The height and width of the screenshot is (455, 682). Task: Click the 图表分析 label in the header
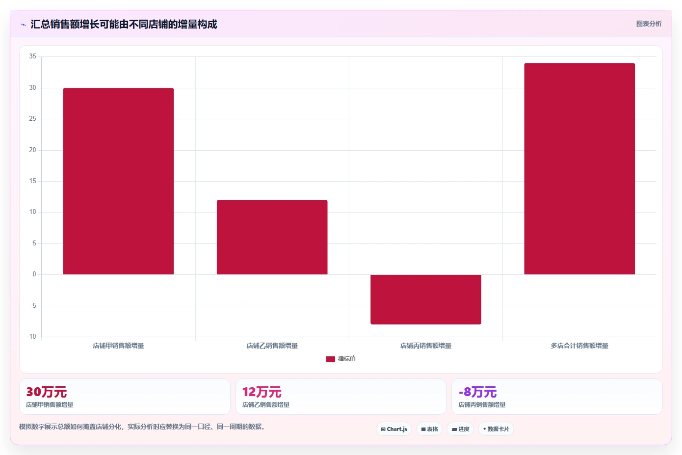pyautogui.click(x=649, y=24)
